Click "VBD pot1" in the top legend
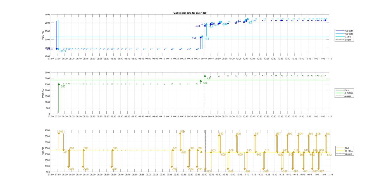391x193 pixels. point(349,31)
